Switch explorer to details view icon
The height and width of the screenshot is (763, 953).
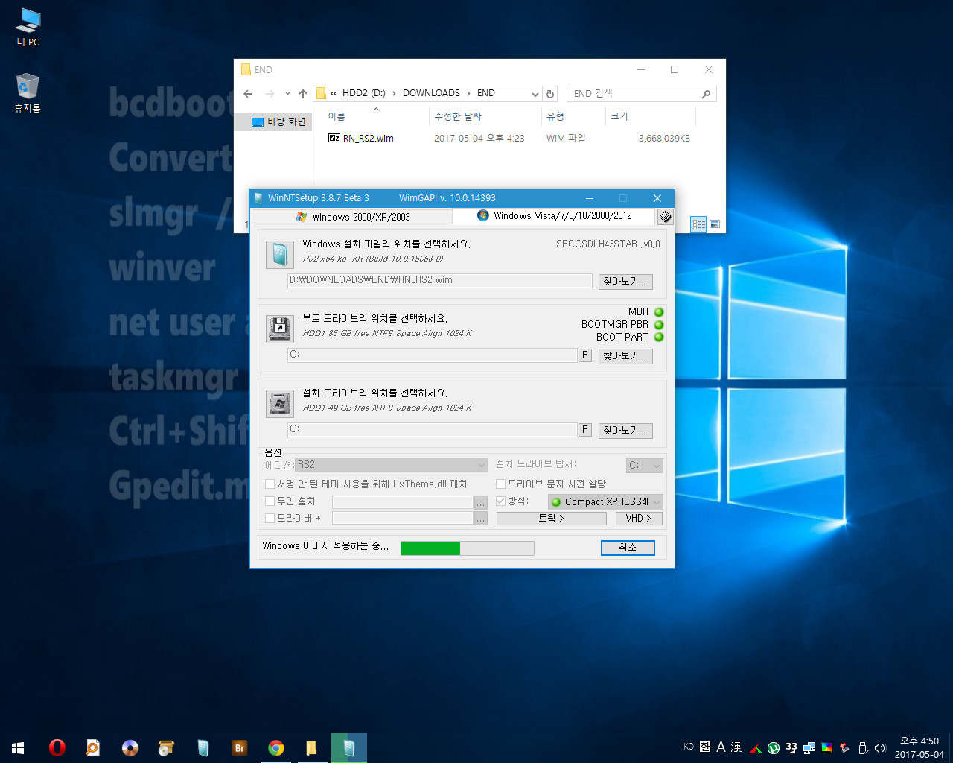698,224
